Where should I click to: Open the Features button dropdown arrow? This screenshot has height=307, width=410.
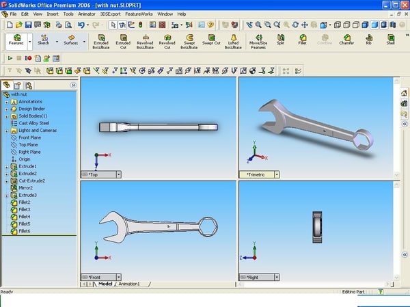[x=30, y=42]
